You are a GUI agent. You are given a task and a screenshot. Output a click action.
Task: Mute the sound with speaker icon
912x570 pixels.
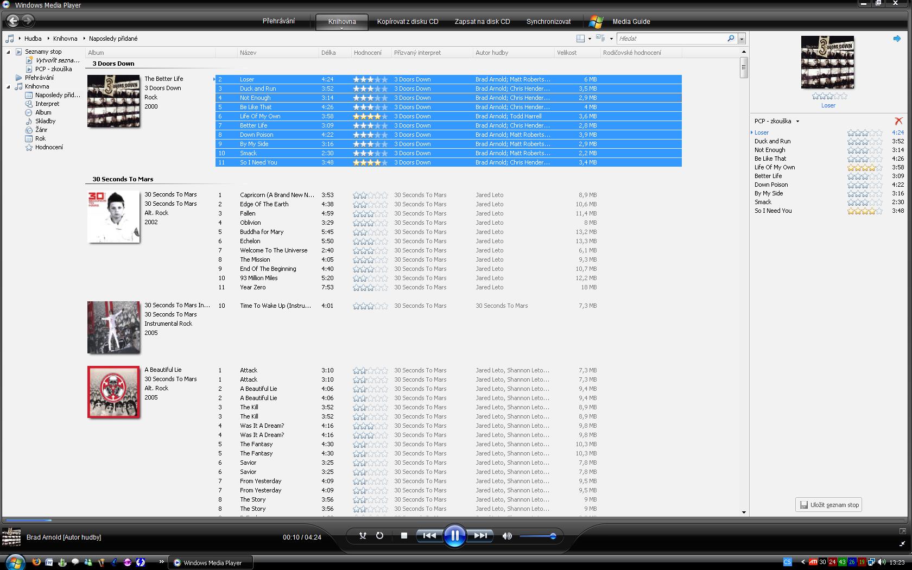(506, 536)
